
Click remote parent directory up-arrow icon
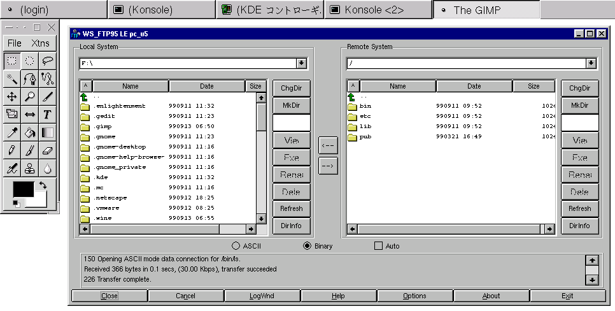pos(351,97)
